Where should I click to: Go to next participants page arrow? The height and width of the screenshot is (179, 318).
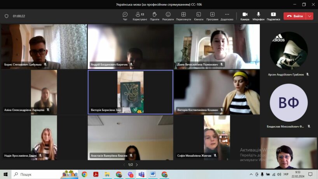[136, 165]
